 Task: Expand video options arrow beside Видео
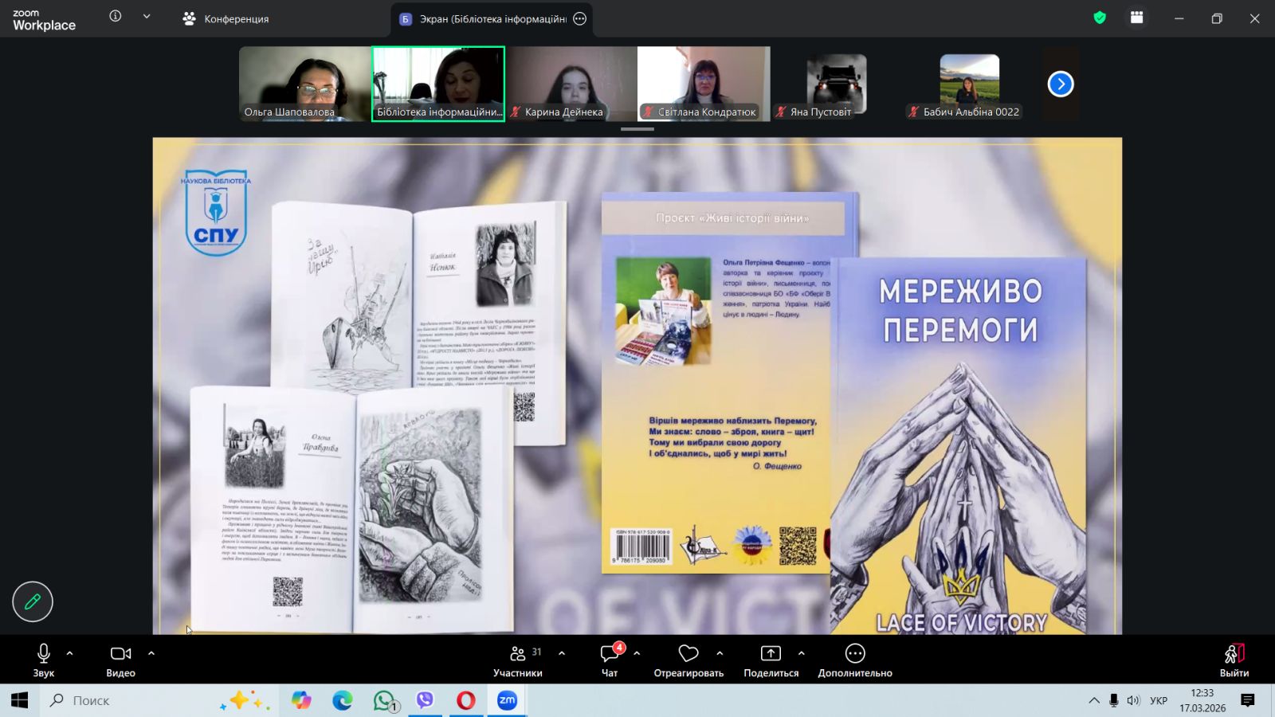click(x=151, y=653)
